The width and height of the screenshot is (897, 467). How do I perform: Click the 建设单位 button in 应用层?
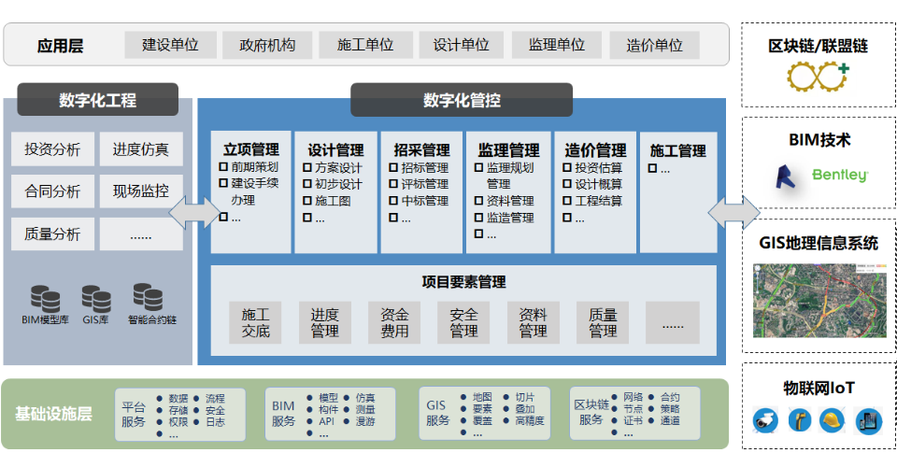click(x=170, y=45)
